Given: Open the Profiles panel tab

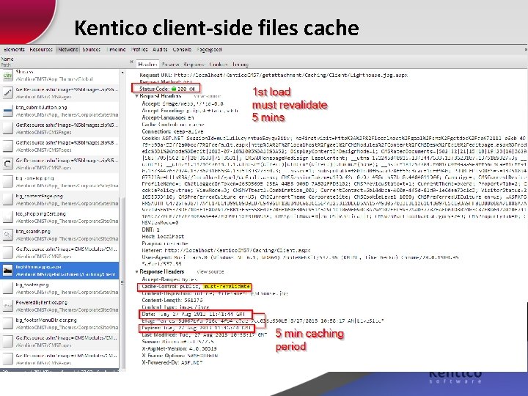Looking at the screenshot, I should [x=139, y=50].
